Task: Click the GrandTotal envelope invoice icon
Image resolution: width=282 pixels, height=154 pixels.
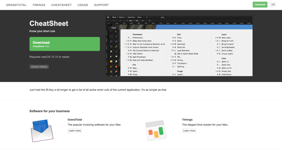Action: point(42,131)
